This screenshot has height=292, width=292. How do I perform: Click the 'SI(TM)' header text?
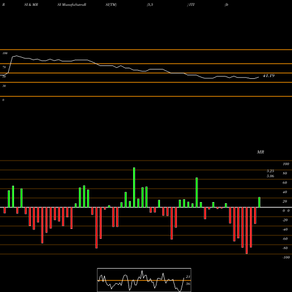(x=111, y=5)
